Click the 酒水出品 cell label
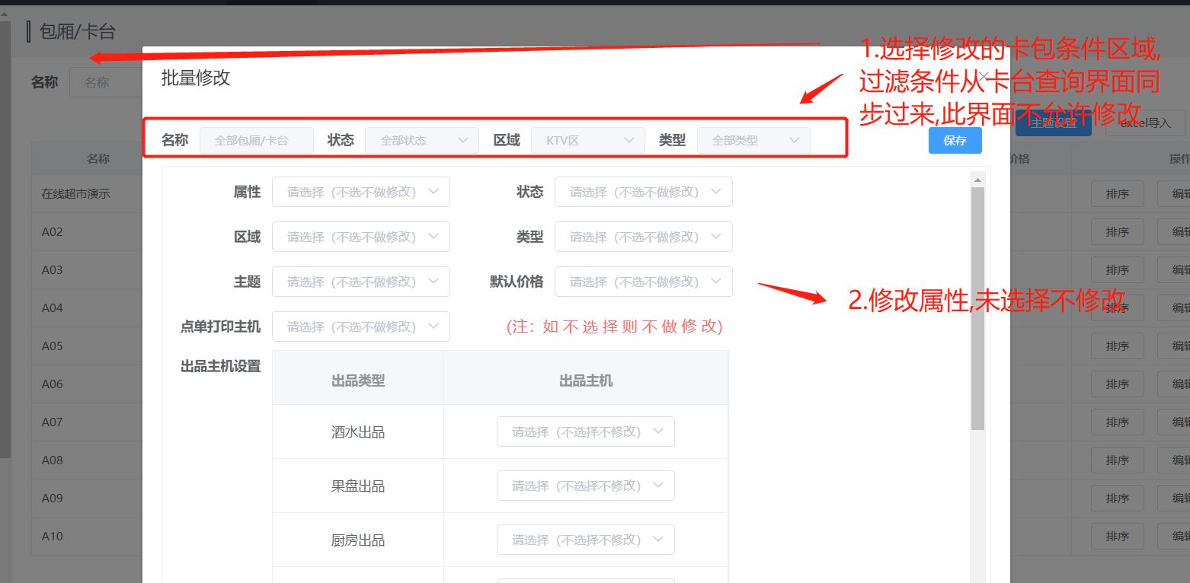Image resolution: width=1190 pixels, height=583 pixels. (358, 432)
